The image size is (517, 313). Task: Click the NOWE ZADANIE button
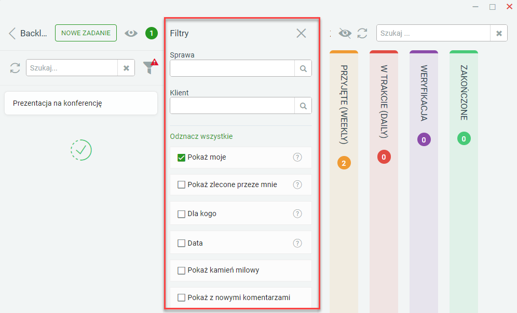point(86,33)
